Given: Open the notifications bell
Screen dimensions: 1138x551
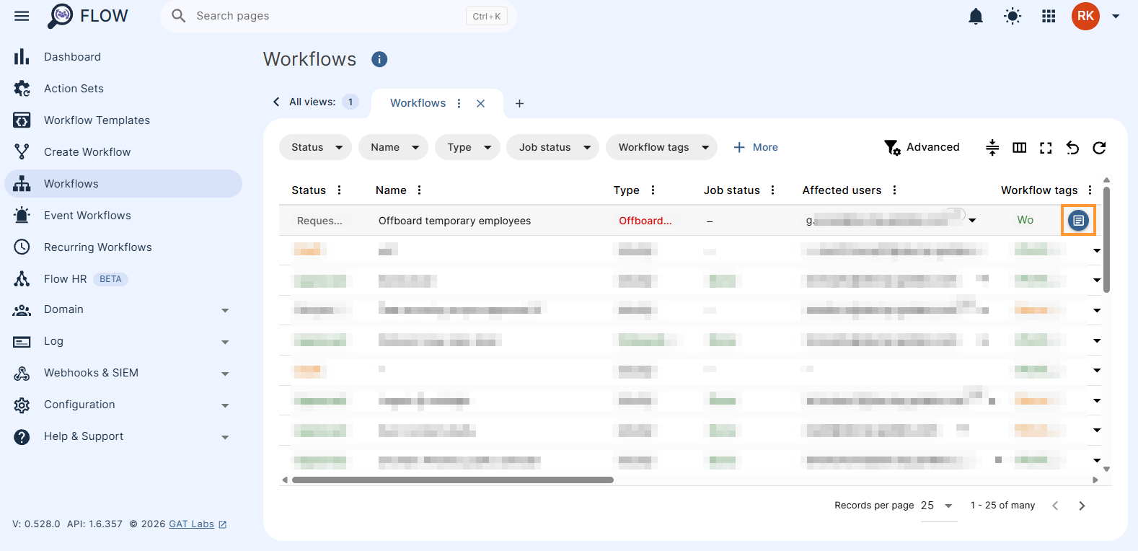Looking at the screenshot, I should pyautogui.click(x=976, y=16).
